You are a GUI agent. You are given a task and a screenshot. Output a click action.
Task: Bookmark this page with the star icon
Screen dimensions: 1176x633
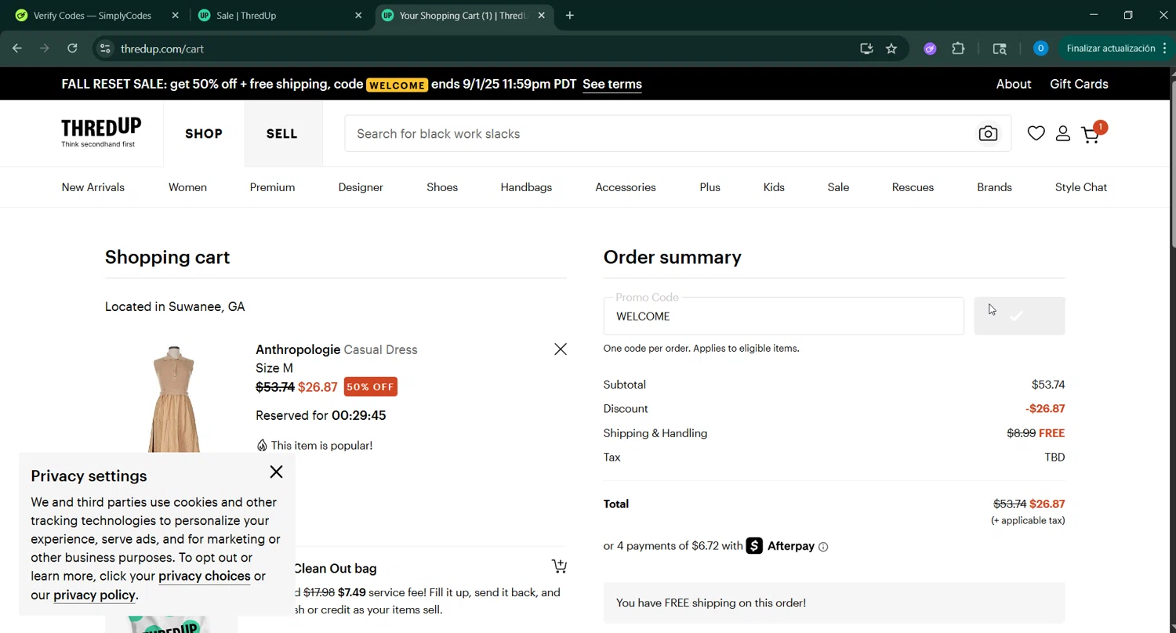point(891,49)
